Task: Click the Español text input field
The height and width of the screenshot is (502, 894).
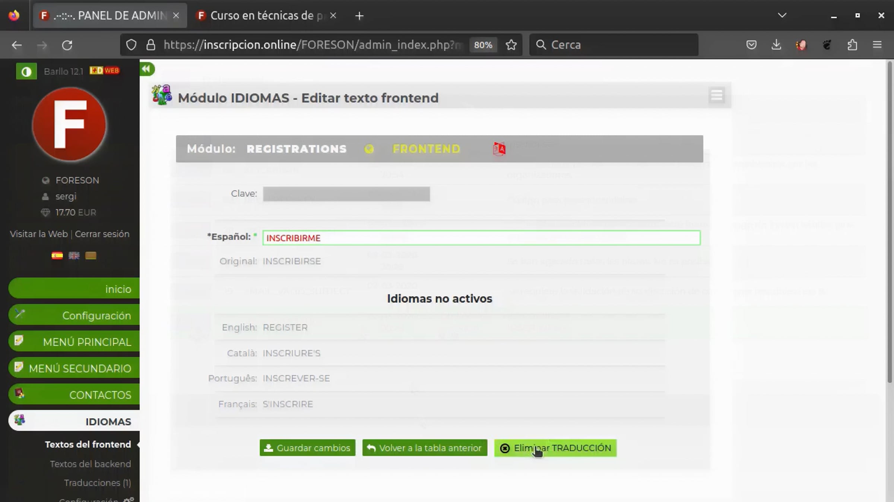Action: click(481, 238)
